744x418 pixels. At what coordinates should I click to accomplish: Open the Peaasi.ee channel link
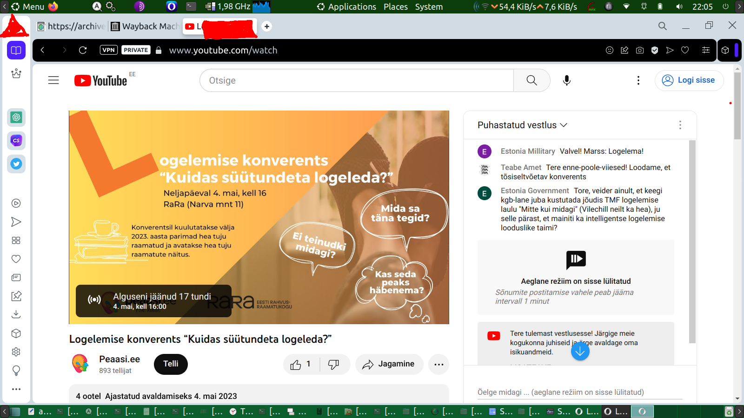(x=120, y=359)
